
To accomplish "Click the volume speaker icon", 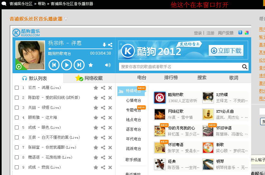I will pos(108,65).
